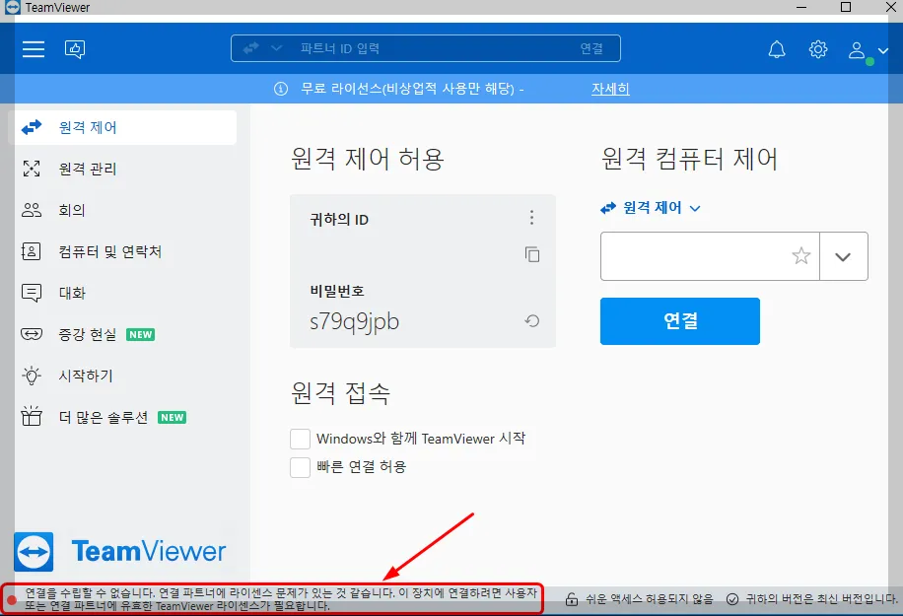Expand the blue 원격 제어 mode dropdown
The image size is (903, 616).
(x=651, y=208)
